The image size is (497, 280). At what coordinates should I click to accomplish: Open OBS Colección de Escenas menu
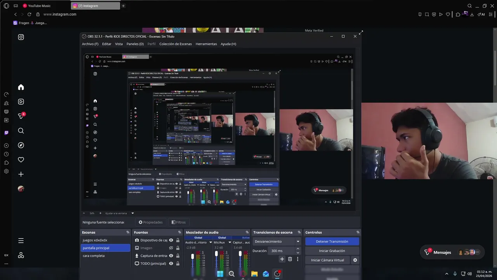click(x=176, y=44)
